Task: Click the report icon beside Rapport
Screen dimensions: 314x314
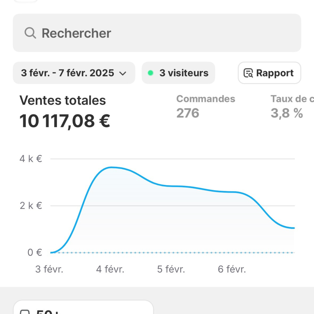Action: click(248, 73)
